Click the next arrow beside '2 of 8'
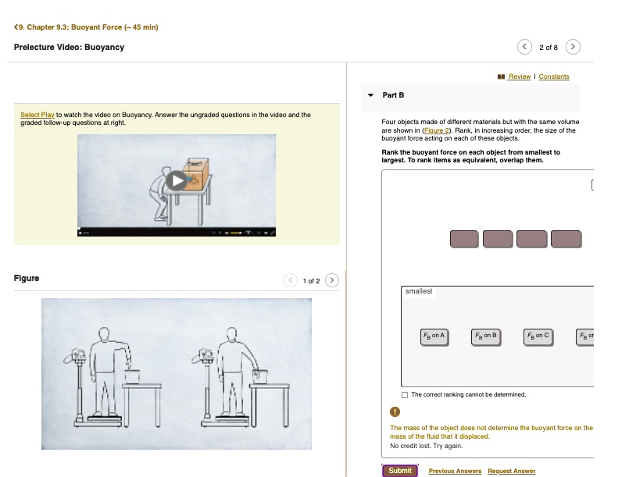The height and width of the screenshot is (477, 629). pyautogui.click(x=574, y=46)
